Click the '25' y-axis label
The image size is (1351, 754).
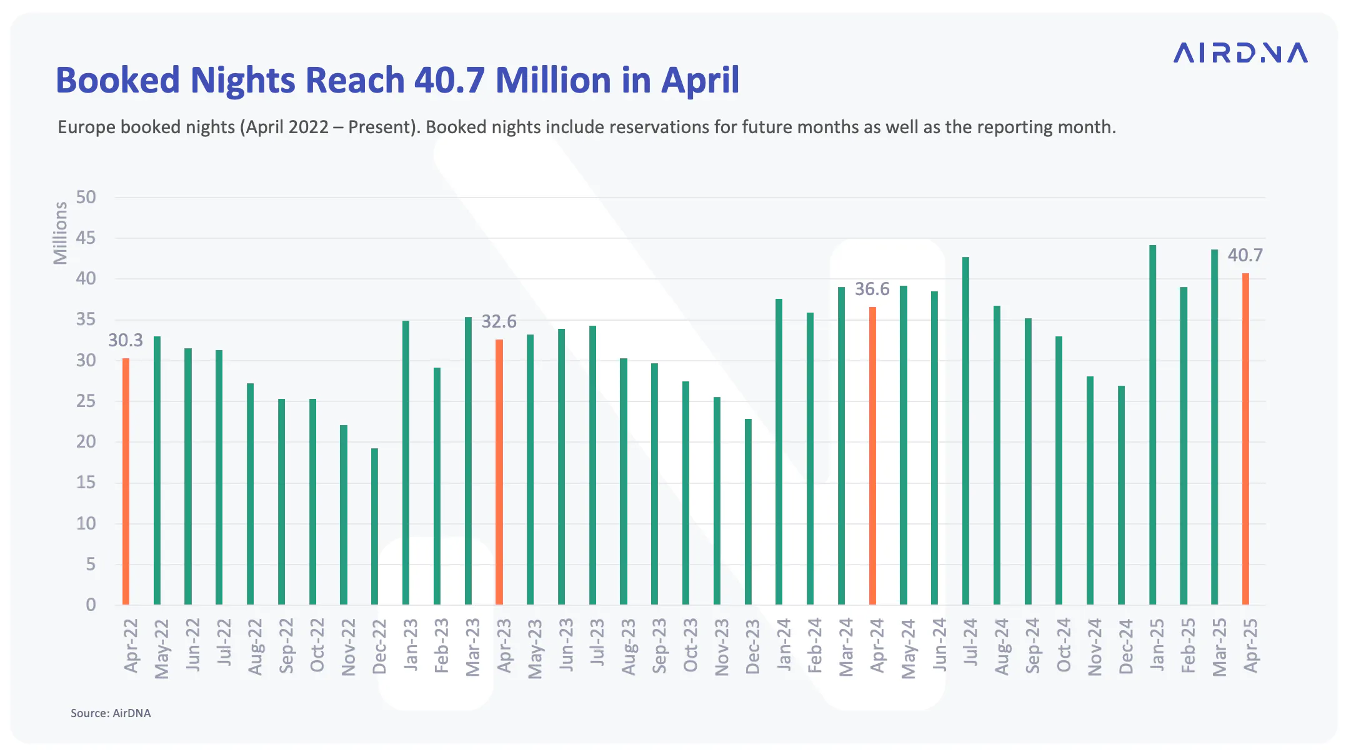click(86, 401)
